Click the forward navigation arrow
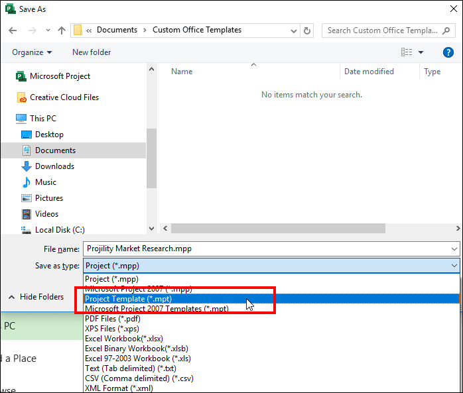Viewport: 463px width, 393px height. tap(32, 30)
